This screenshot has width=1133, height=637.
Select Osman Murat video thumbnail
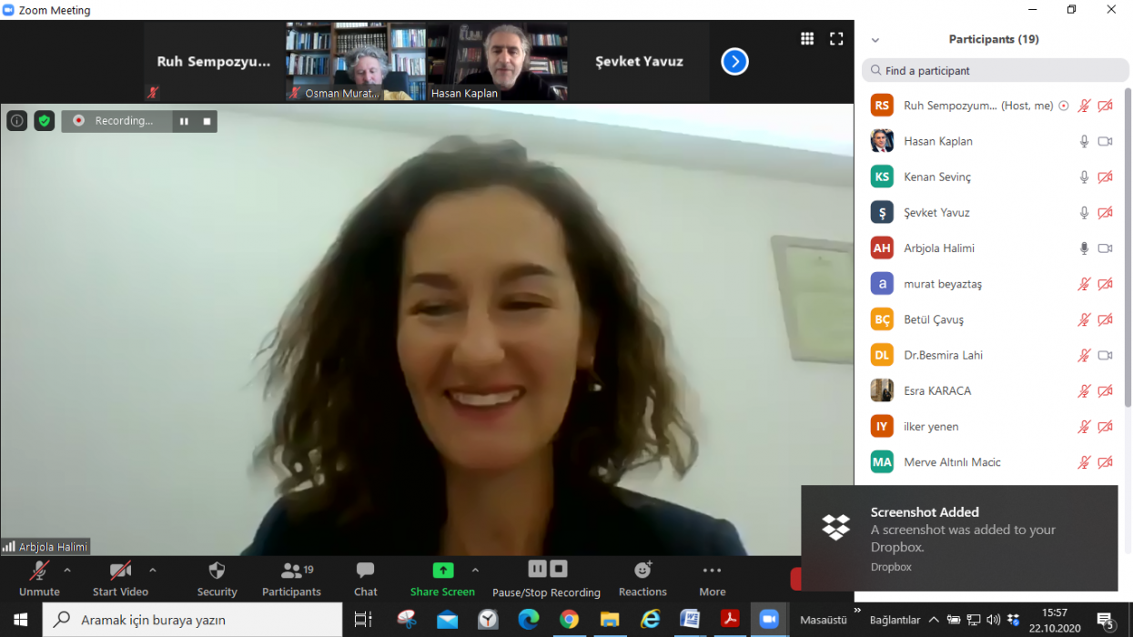point(356,61)
